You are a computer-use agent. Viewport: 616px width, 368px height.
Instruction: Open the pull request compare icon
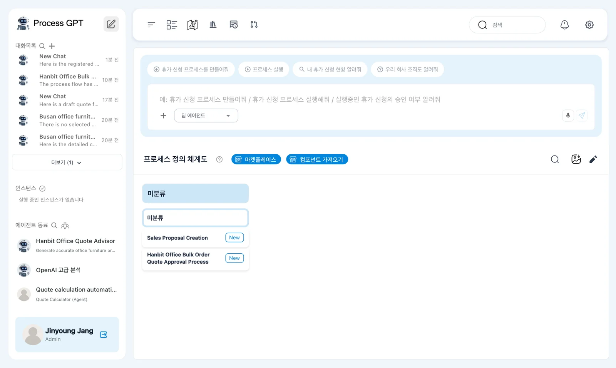pos(254,25)
